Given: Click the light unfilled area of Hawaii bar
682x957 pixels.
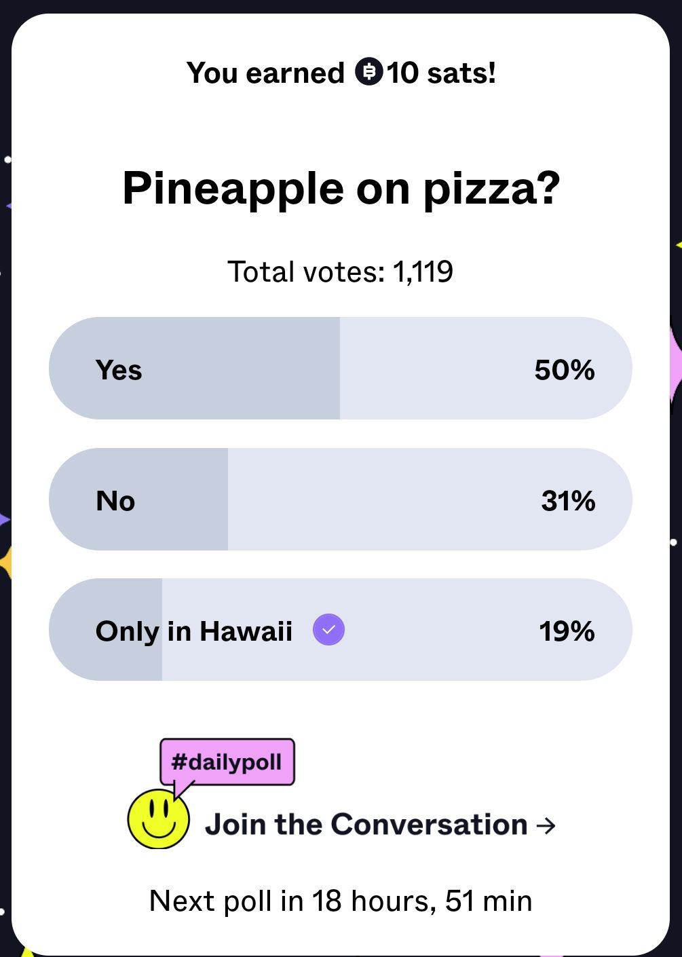Looking at the screenshot, I should [x=441, y=631].
